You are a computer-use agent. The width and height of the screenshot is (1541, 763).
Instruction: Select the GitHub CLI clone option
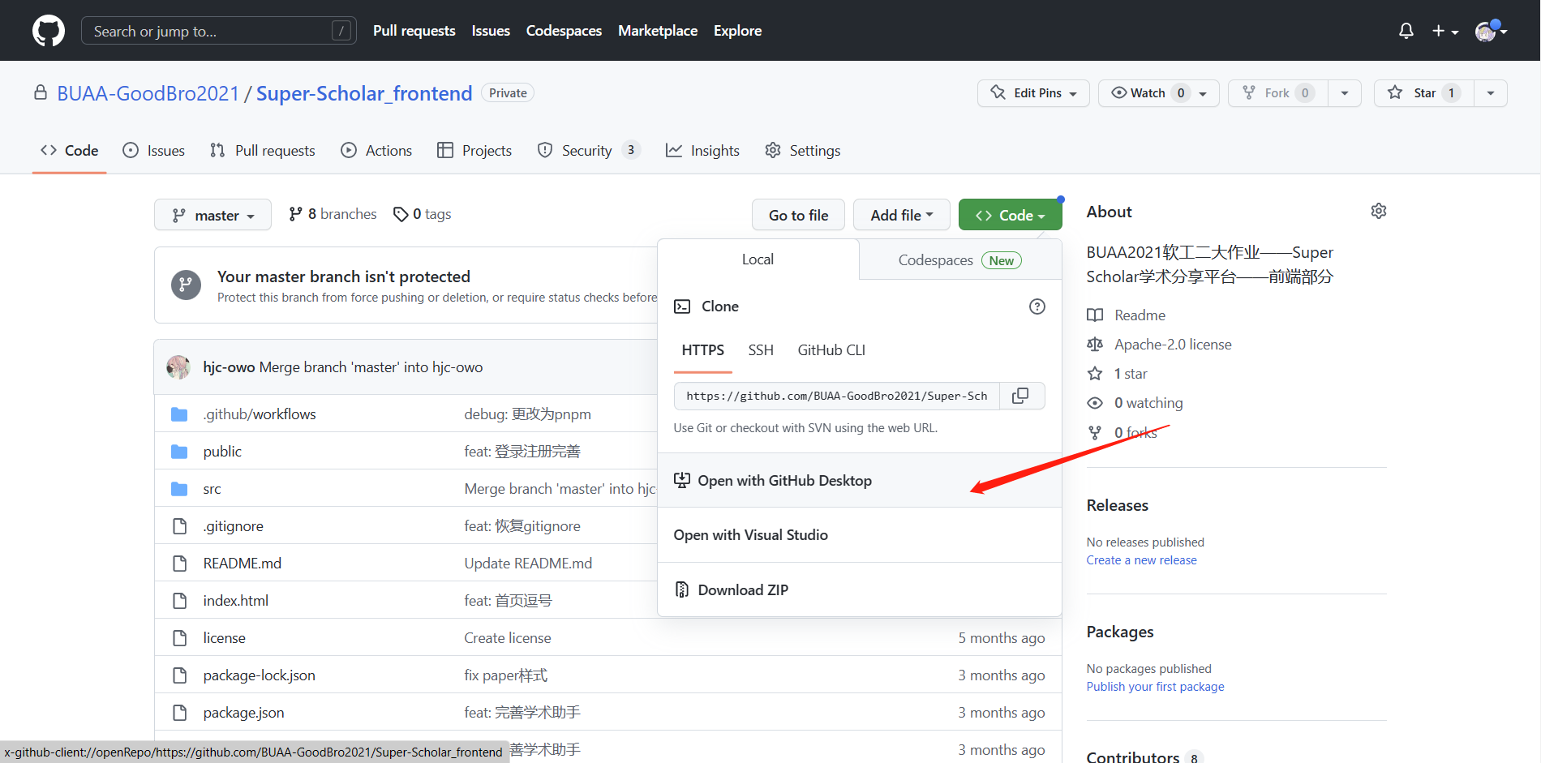pyautogui.click(x=831, y=350)
